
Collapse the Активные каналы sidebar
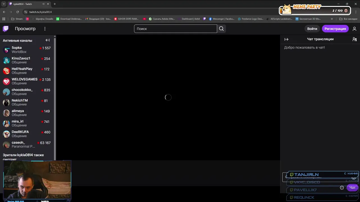pyautogui.click(x=48, y=40)
